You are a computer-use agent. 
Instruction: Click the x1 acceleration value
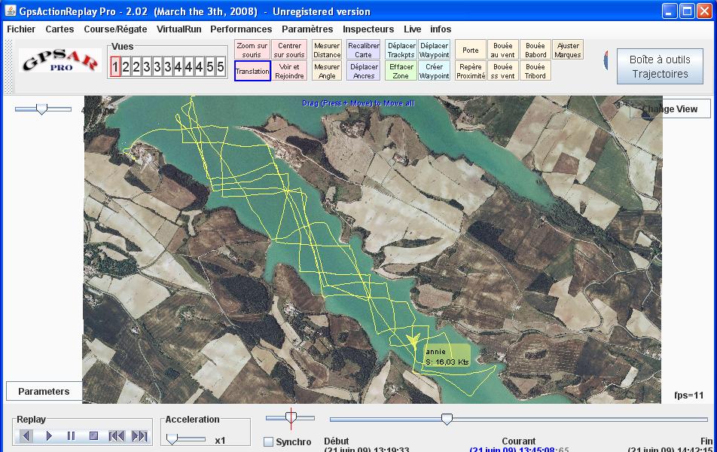tap(220, 441)
